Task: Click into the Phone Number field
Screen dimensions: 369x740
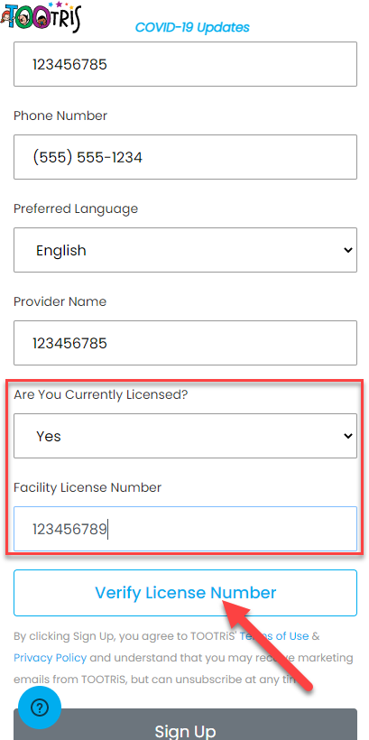Action: [185, 157]
